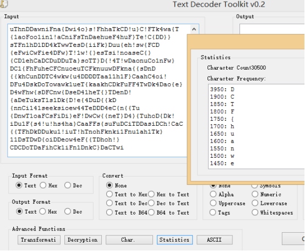The width and height of the screenshot is (305, 251).
Task: Select Dec input format
Action: coord(73,185)
